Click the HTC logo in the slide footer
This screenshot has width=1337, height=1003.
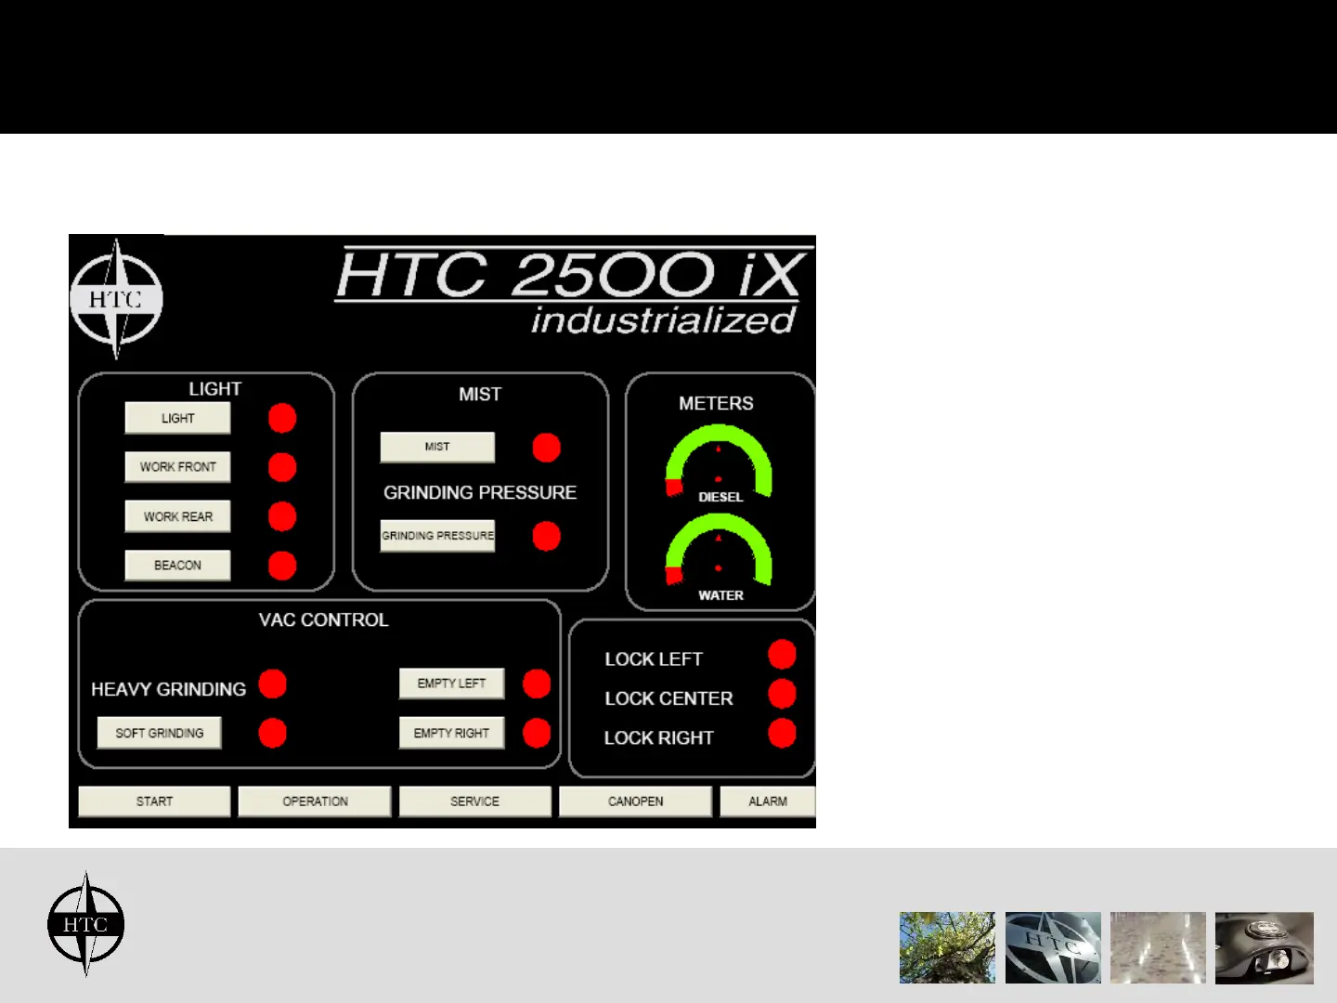point(85,924)
